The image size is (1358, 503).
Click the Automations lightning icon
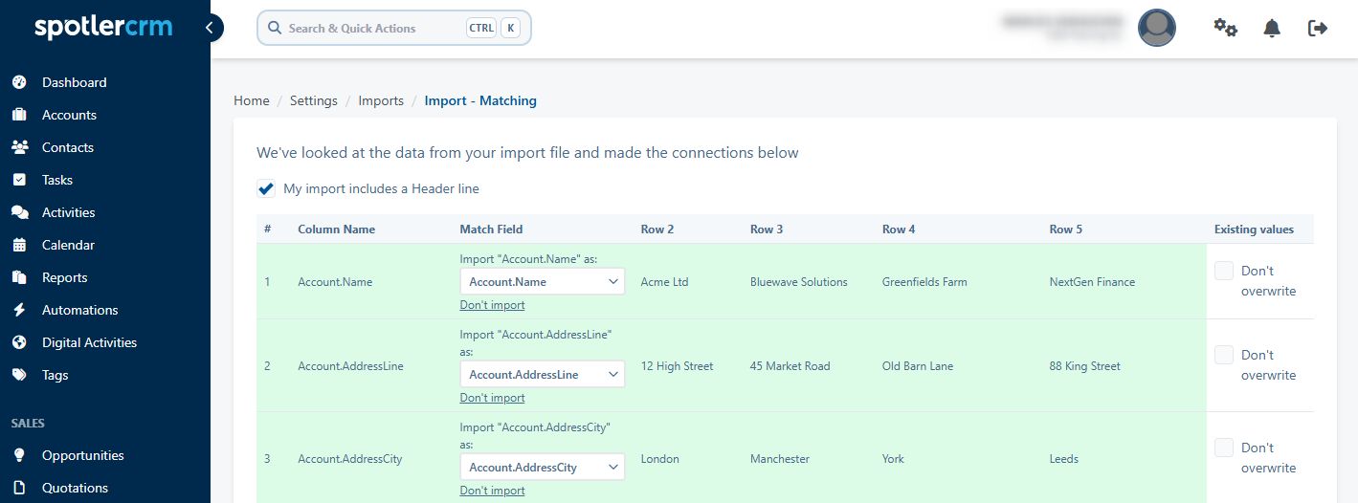19,310
